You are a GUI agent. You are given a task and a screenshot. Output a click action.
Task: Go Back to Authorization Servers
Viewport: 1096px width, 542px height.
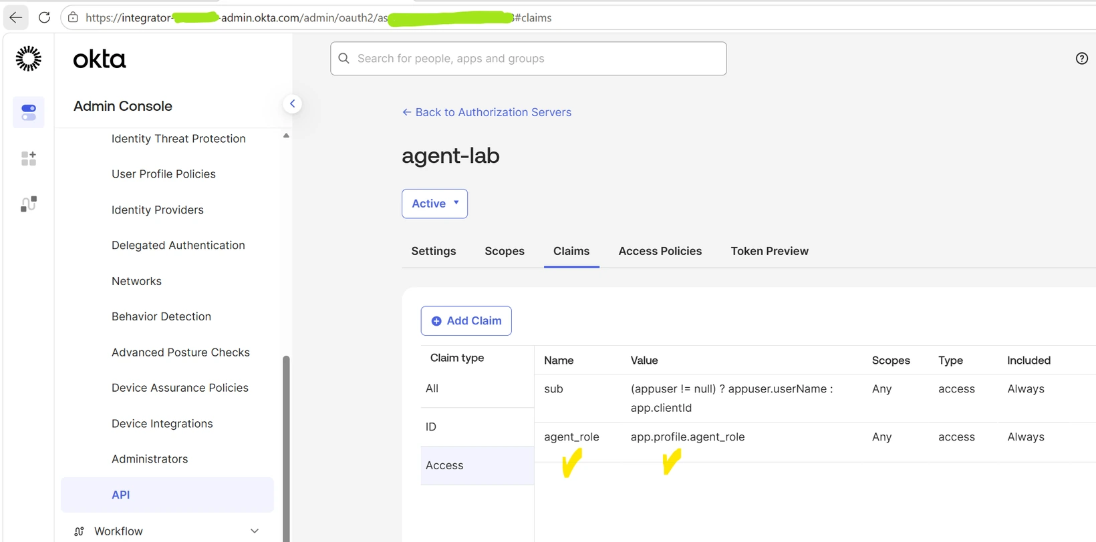click(487, 112)
